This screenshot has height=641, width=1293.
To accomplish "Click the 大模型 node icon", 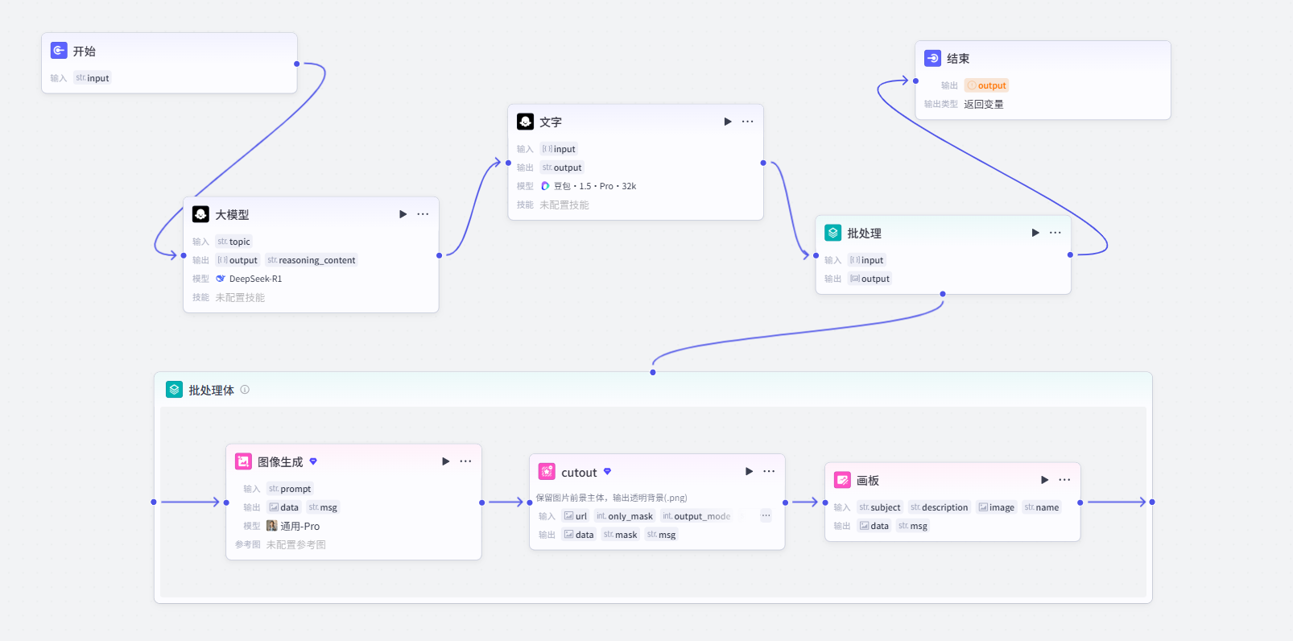I will tap(200, 214).
